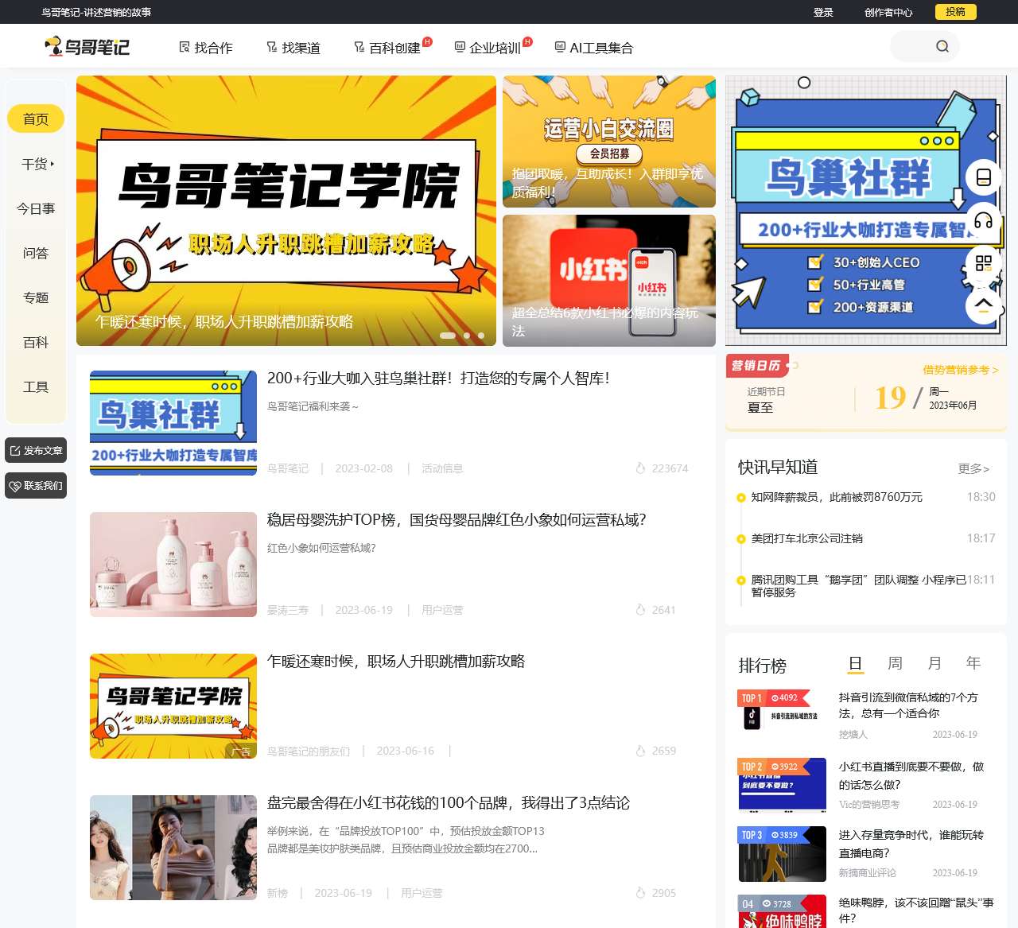1018x928 pixels.
Task: Open TOP 3 存量竞争时代 ranking article
Action: 911,844
